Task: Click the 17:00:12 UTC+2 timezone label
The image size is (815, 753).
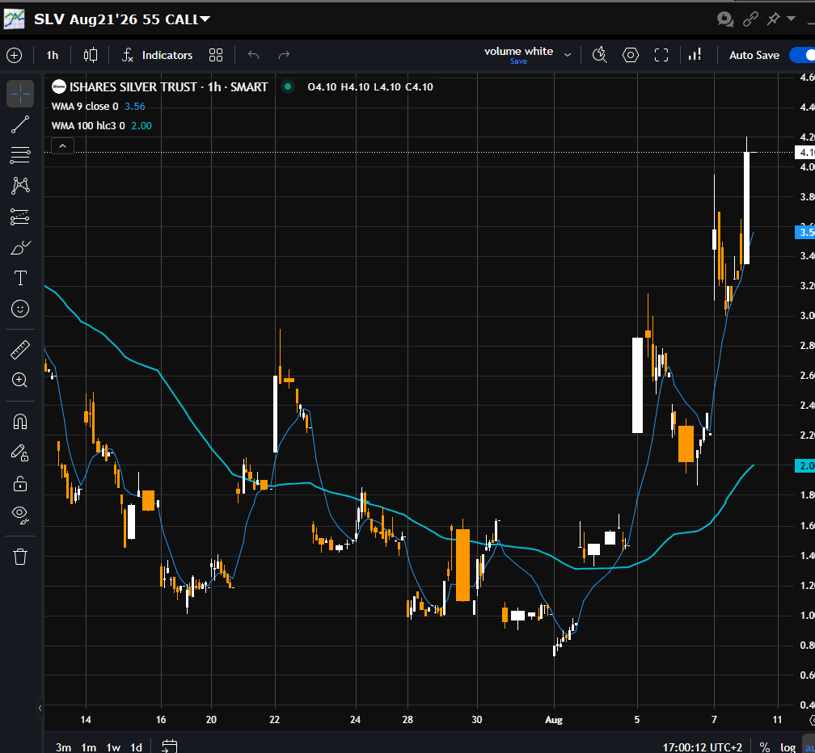Action: point(702,747)
